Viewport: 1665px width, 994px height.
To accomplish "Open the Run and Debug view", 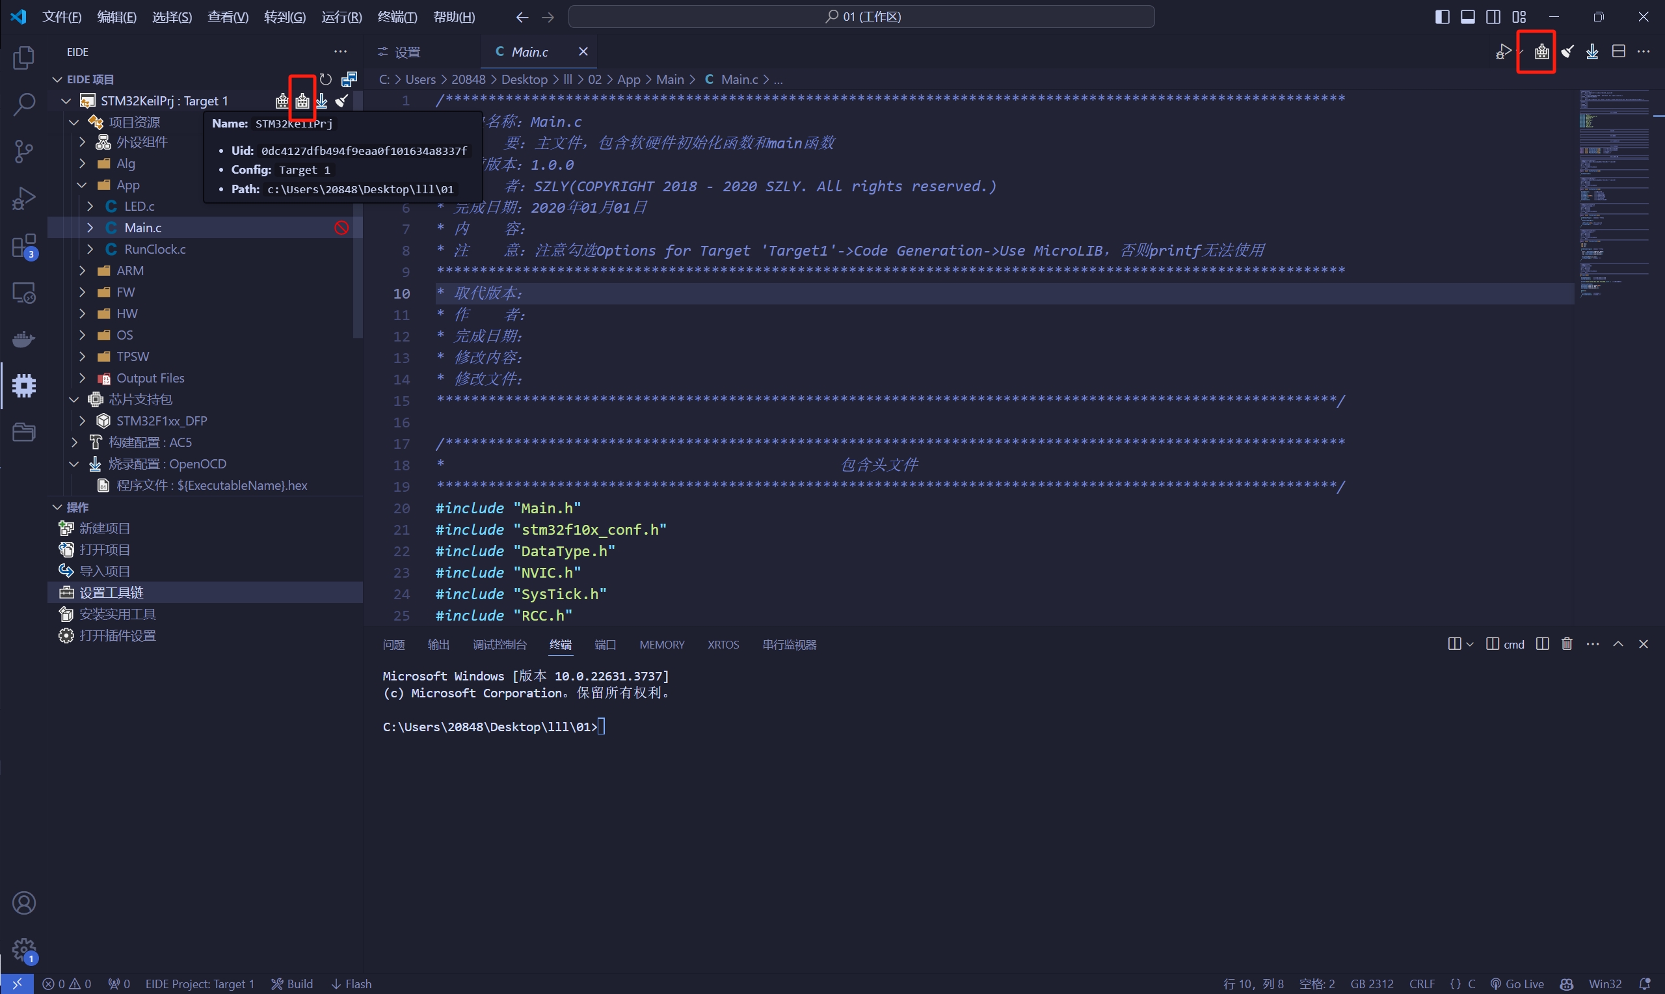I will [24, 198].
